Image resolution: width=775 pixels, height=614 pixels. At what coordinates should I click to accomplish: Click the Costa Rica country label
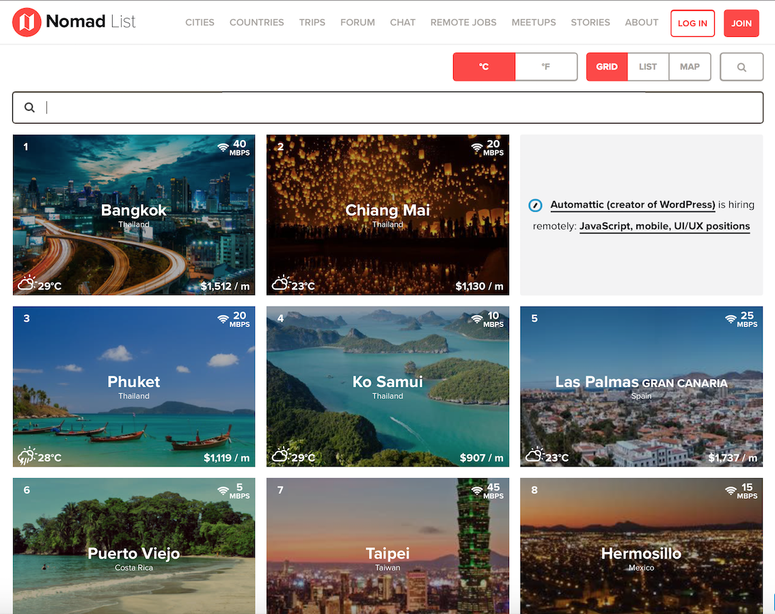point(134,568)
